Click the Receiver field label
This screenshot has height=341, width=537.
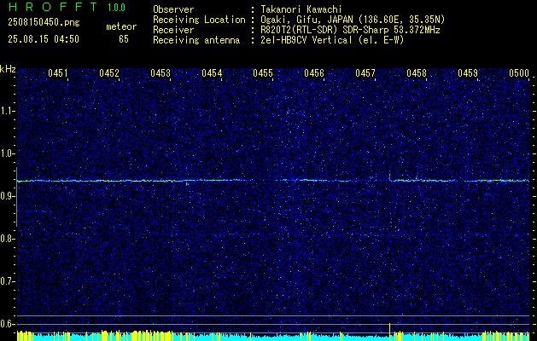click(x=173, y=30)
